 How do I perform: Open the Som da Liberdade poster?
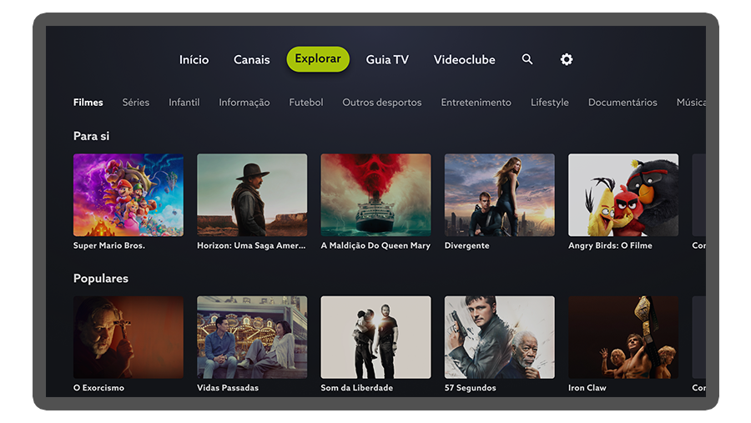pyautogui.click(x=376, y=337)
